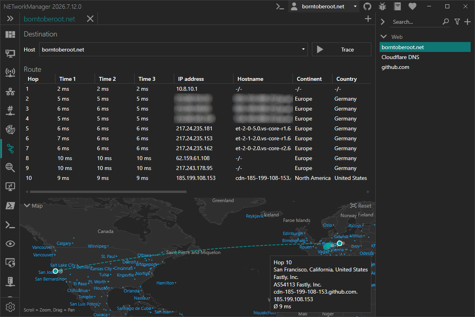Open the documentation book icon

point(397,6)
